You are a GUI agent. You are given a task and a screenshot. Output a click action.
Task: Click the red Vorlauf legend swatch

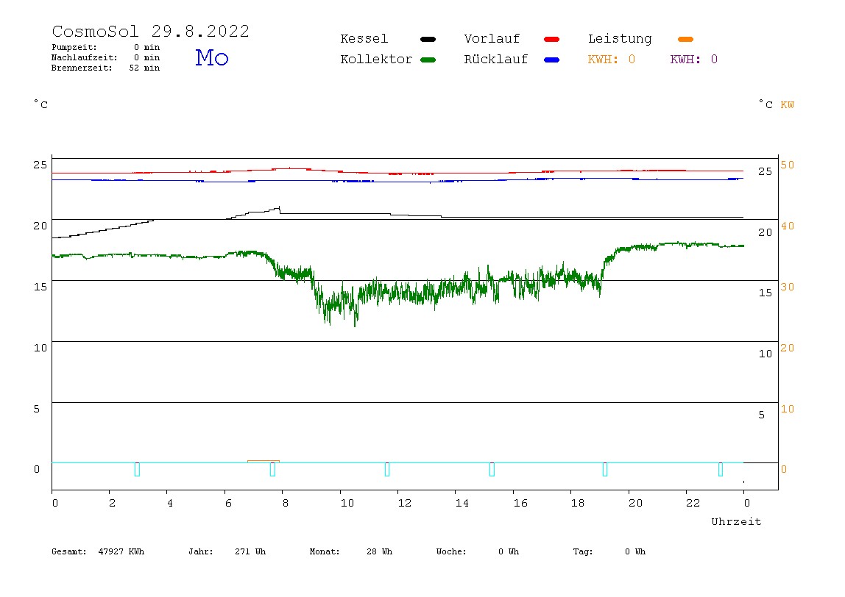tap(552, 39)
